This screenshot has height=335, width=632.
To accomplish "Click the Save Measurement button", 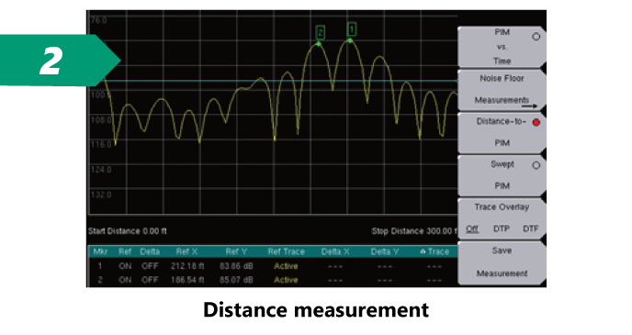I will [502, 262].
